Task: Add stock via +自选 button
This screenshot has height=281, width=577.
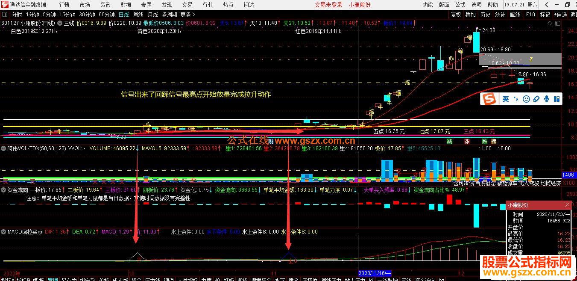Action: coord(560,14)
